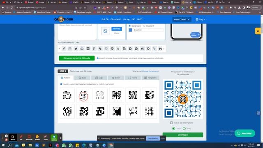Open the QR code API page
The image size is (263, 148).
tap(116, 19)
